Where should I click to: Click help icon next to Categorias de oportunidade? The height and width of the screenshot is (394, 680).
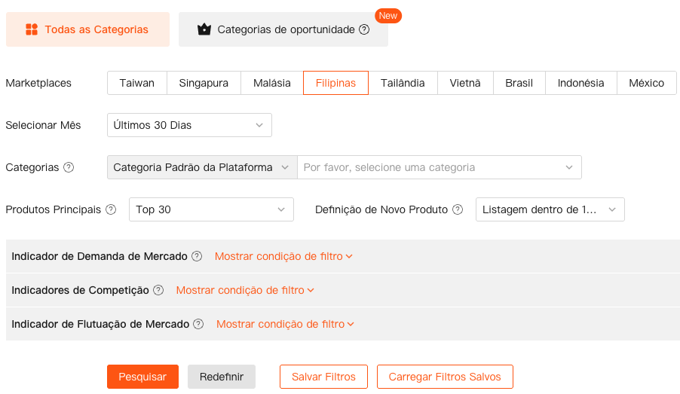[364, 29]
